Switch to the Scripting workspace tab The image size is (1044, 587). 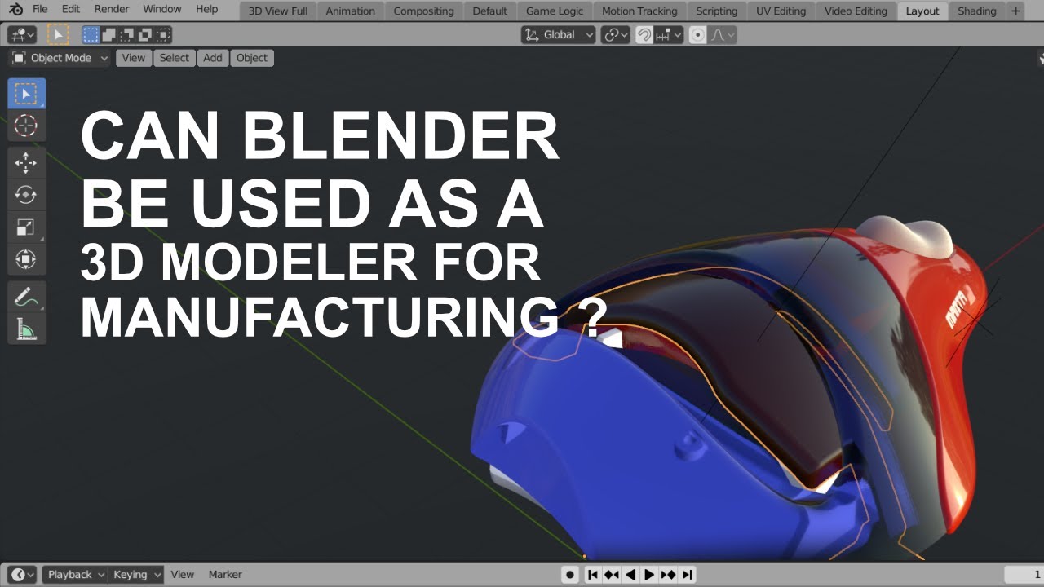pyautogui.click(x=717, y=11)
